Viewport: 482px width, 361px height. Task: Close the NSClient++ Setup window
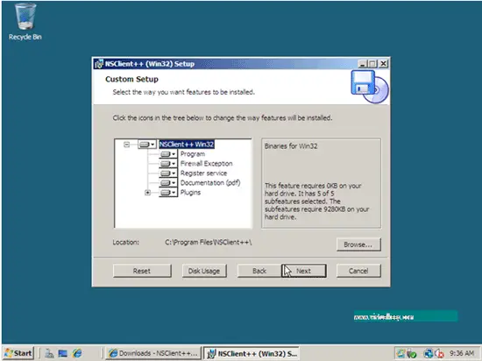pyautogui.click(x=383, y=64)
